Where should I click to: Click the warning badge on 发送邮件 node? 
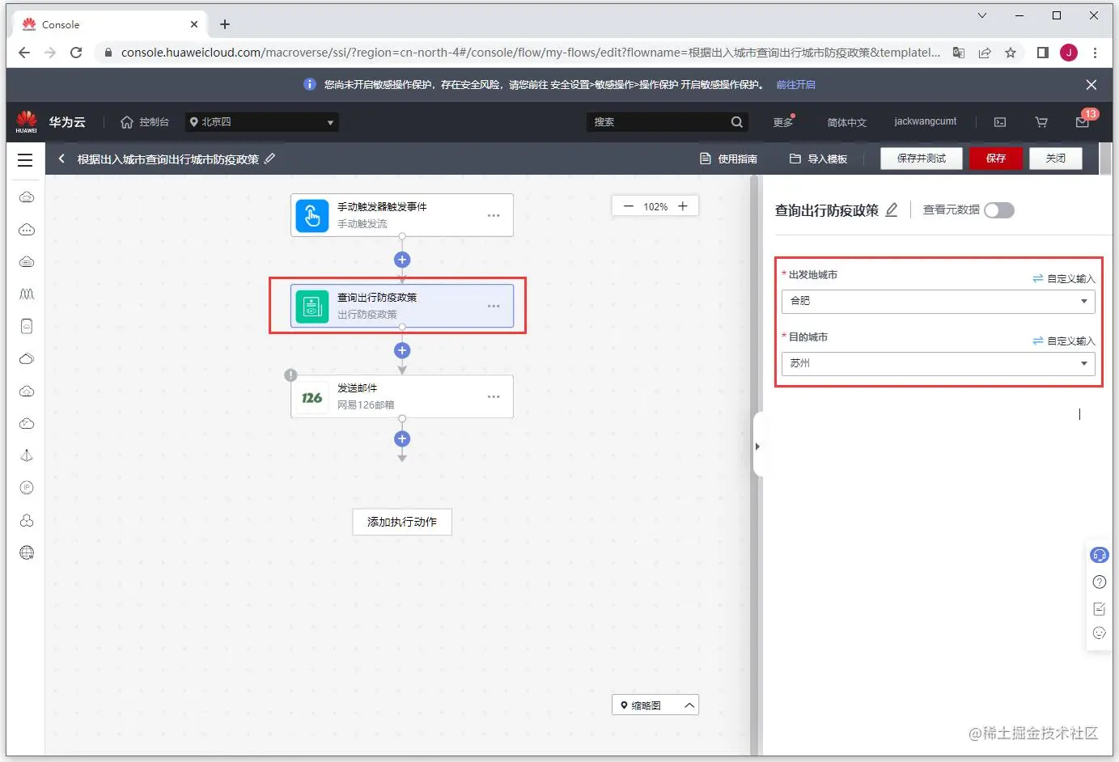point(290,375)
